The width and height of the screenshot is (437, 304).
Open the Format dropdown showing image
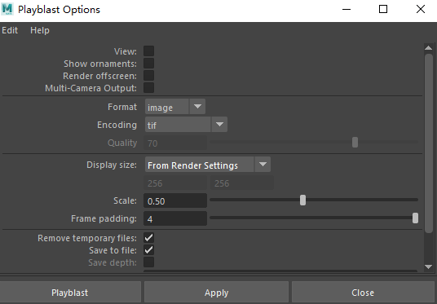click(175, 107)
